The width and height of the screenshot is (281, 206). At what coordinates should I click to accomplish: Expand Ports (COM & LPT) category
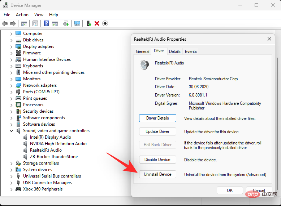tap(11, 92)
